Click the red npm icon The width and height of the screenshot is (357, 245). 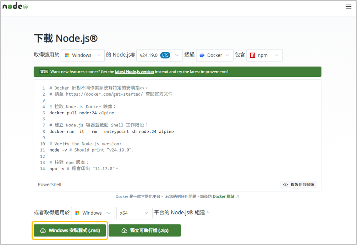click(253, 55)
